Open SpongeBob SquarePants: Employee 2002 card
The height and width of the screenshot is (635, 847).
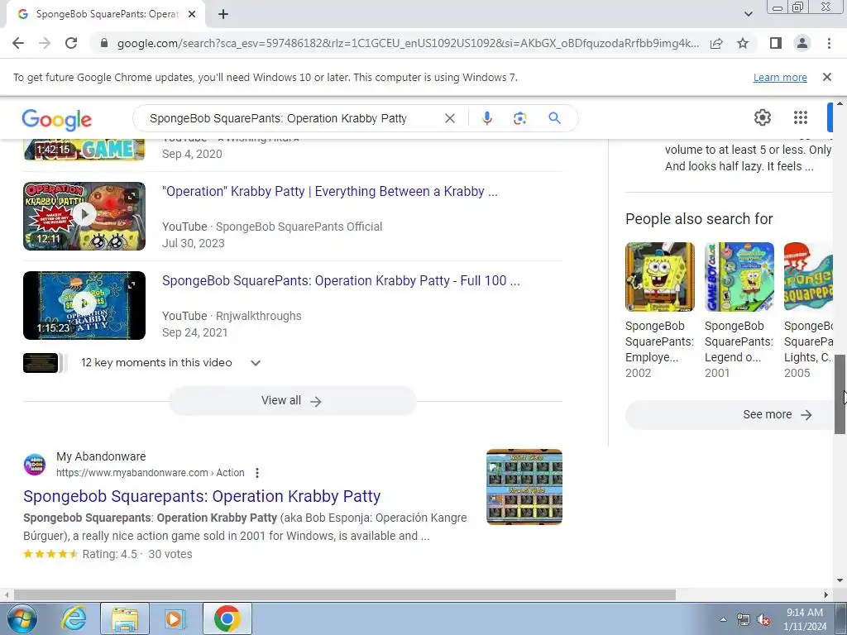click(x=659, y=311)
